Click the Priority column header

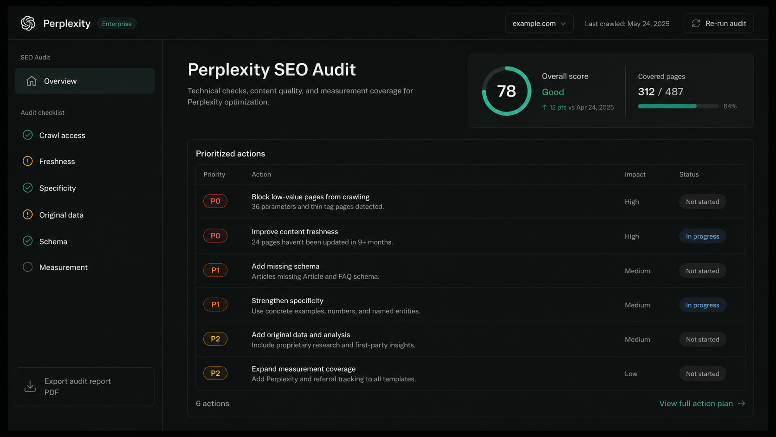pyautogui.click(x=214, y=174)
